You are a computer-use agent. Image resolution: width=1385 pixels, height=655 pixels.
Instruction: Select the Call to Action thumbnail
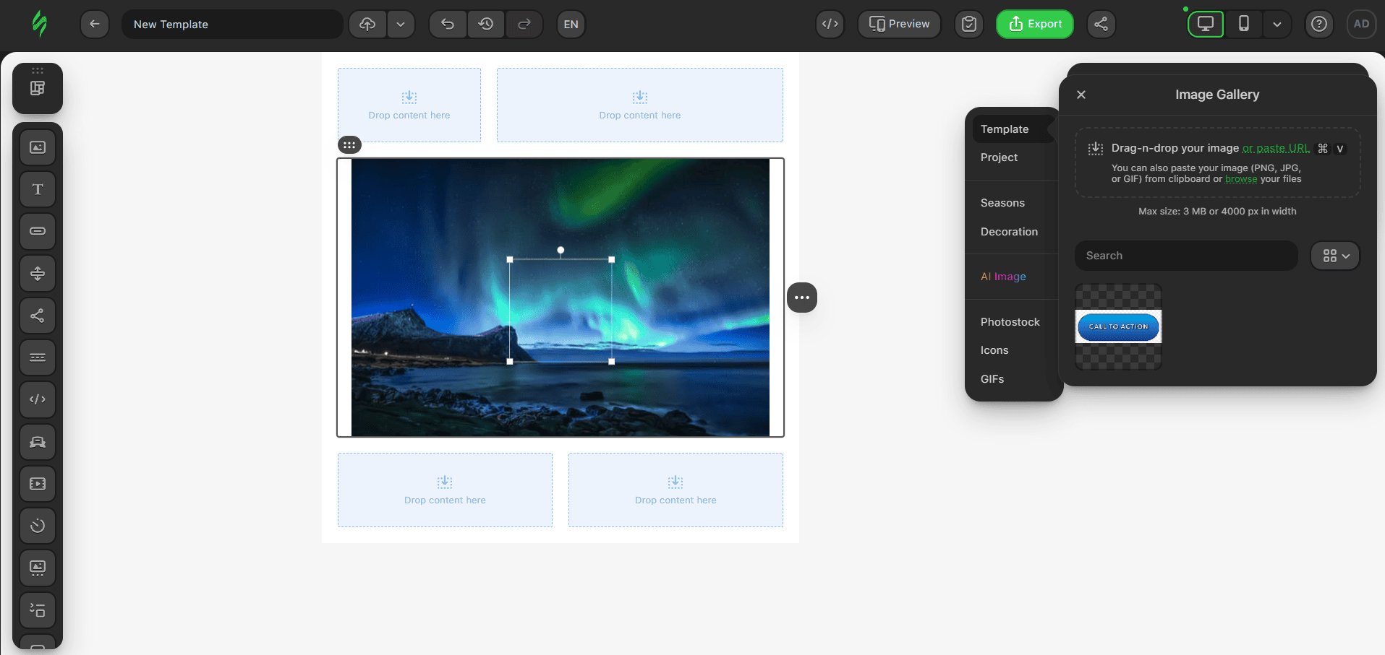click(x=1118, y=326)
